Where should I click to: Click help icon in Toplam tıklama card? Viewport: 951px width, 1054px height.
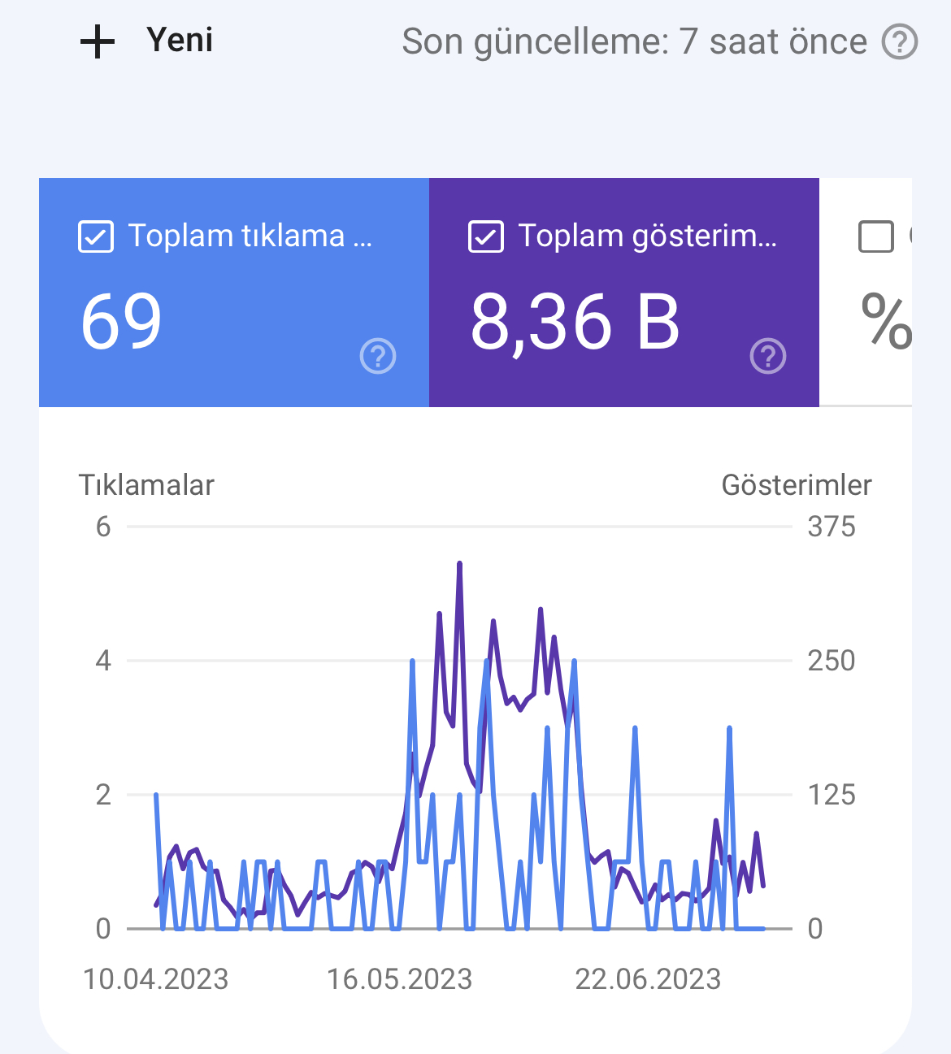coord(378,356)
